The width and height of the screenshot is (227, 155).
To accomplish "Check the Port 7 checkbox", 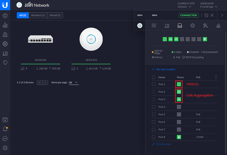I will point(154,130).
